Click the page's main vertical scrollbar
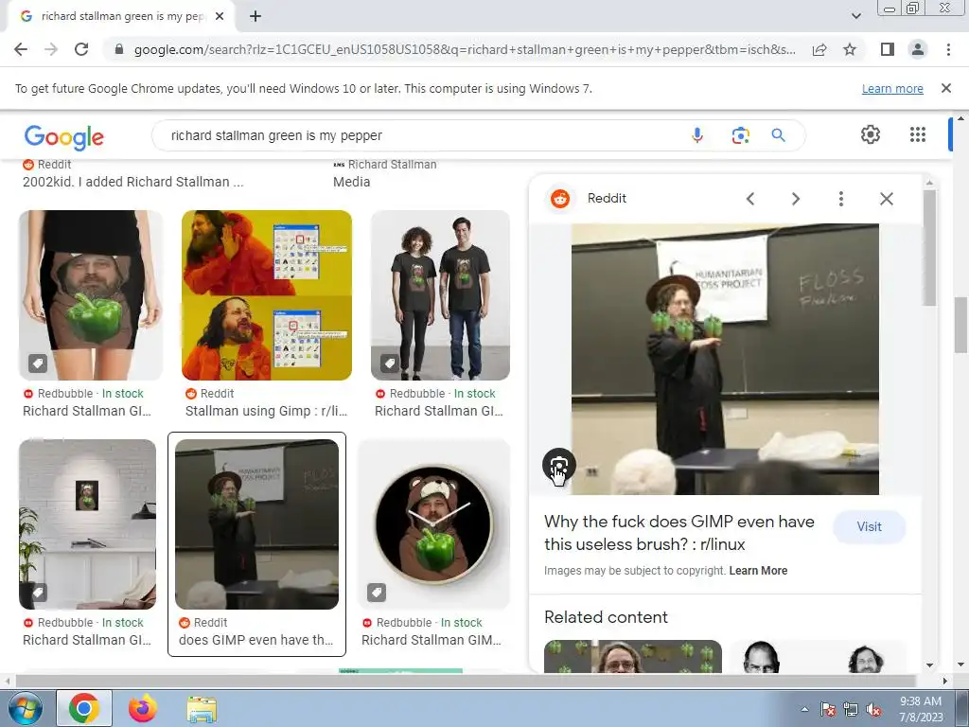This screenshot has width=969, height=727. click(960, 325)
